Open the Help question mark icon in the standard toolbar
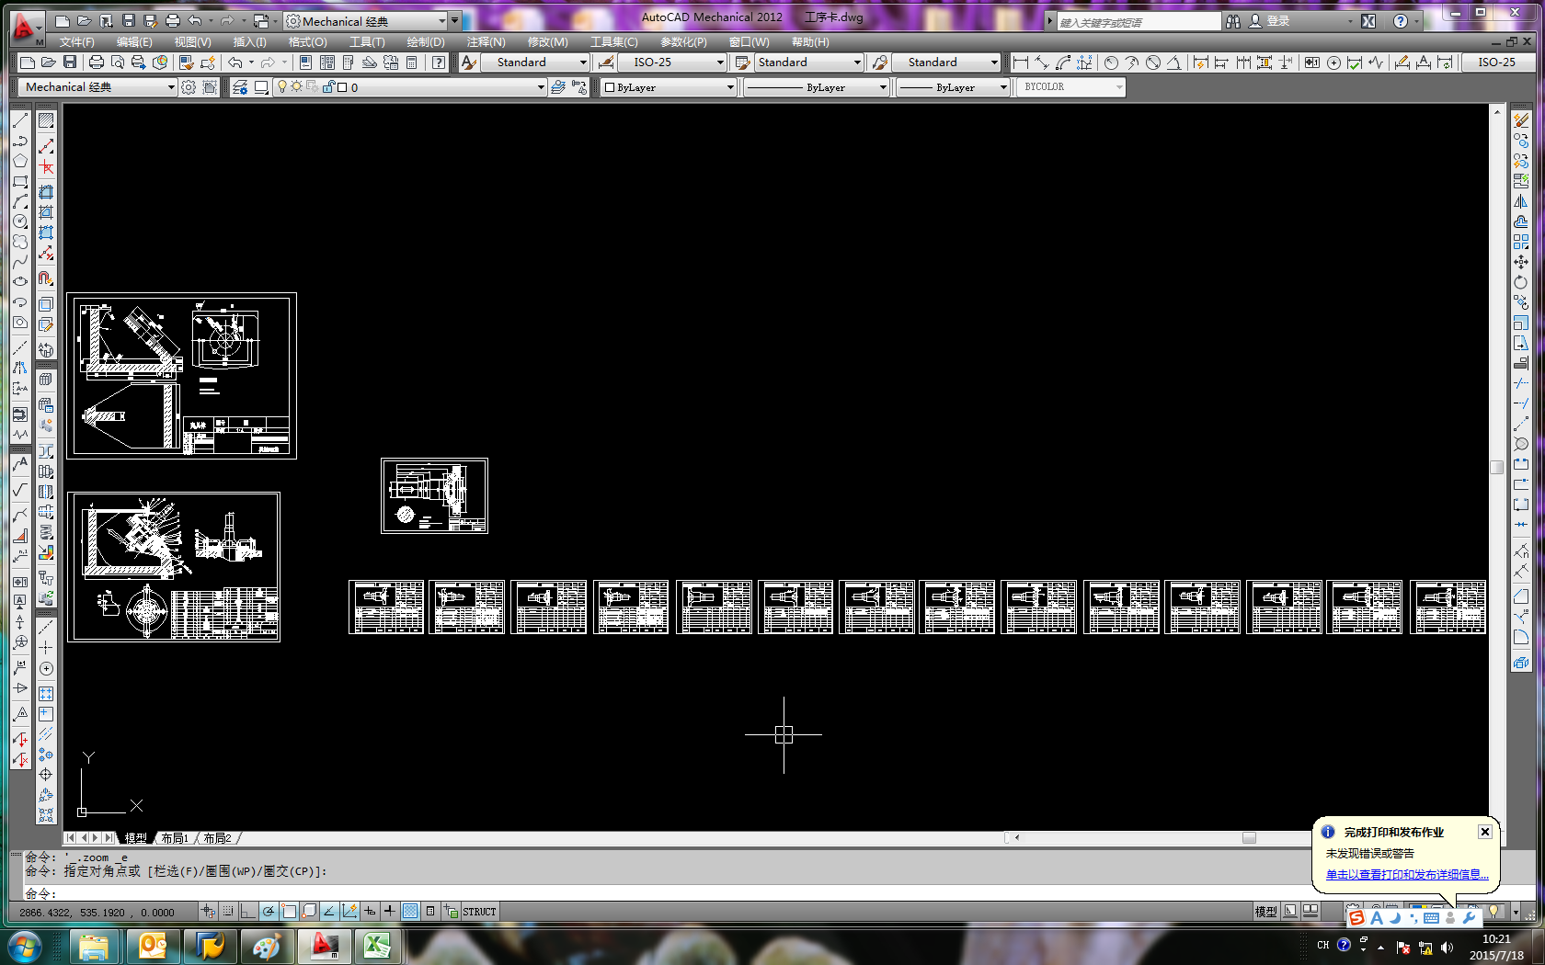This screenshot has height=965, width=1545. (x=439, y=62)
